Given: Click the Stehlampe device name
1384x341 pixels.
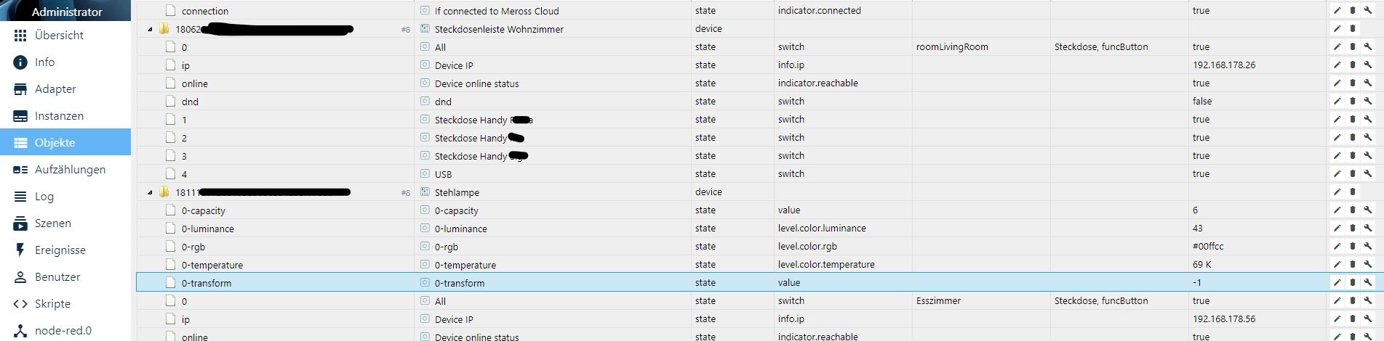Looking at the screenshot, I should pos(457,192).
